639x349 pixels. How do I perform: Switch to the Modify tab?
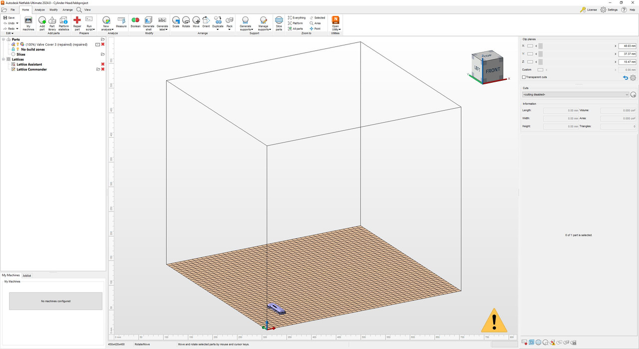pyautogui.click(x=53, y=9)
